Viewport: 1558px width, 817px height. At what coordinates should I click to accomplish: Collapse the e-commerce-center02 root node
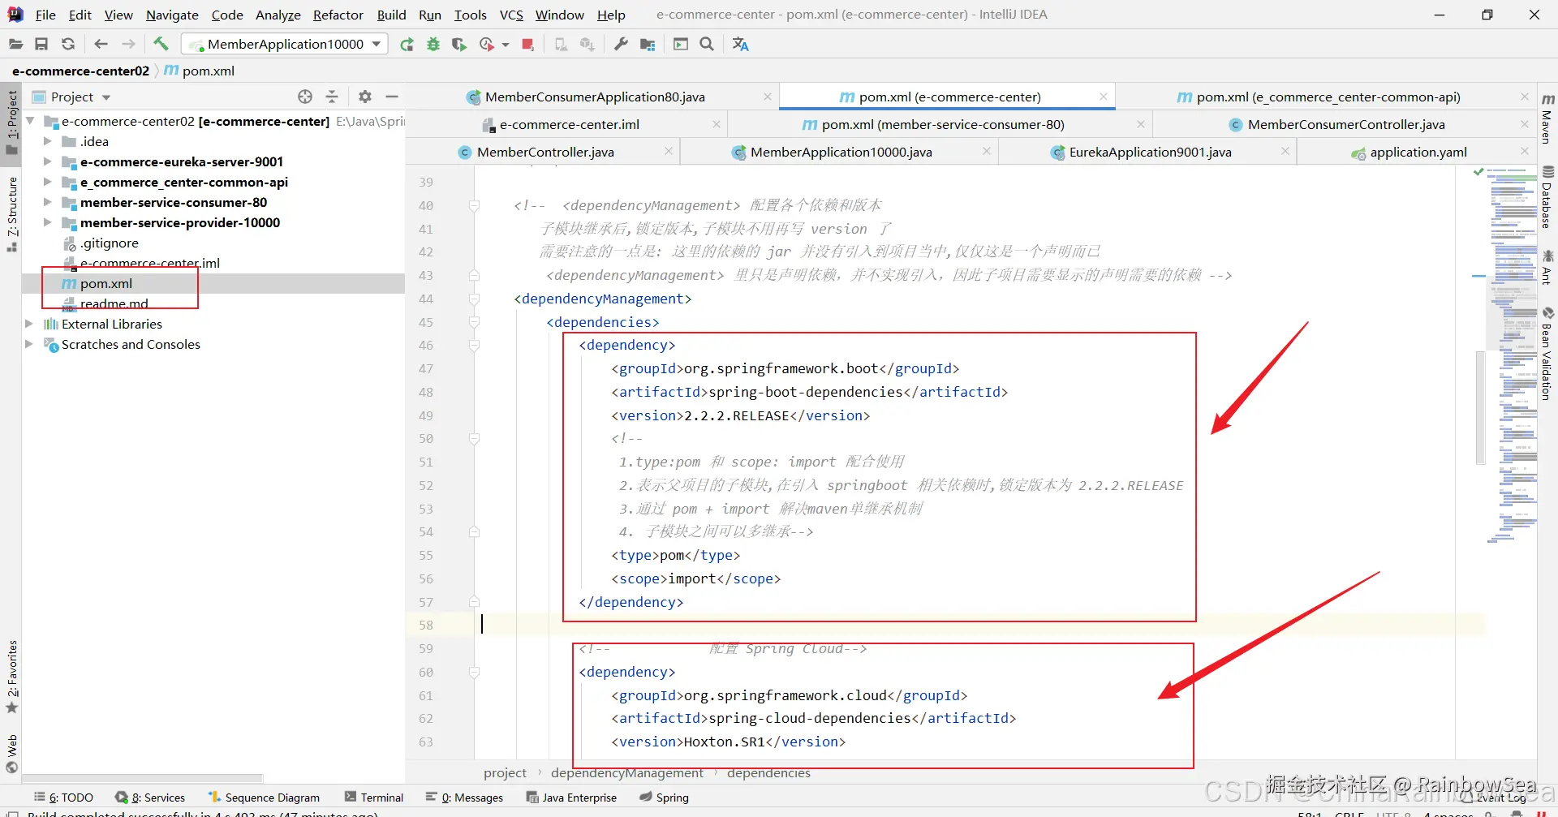click(30, 121)
